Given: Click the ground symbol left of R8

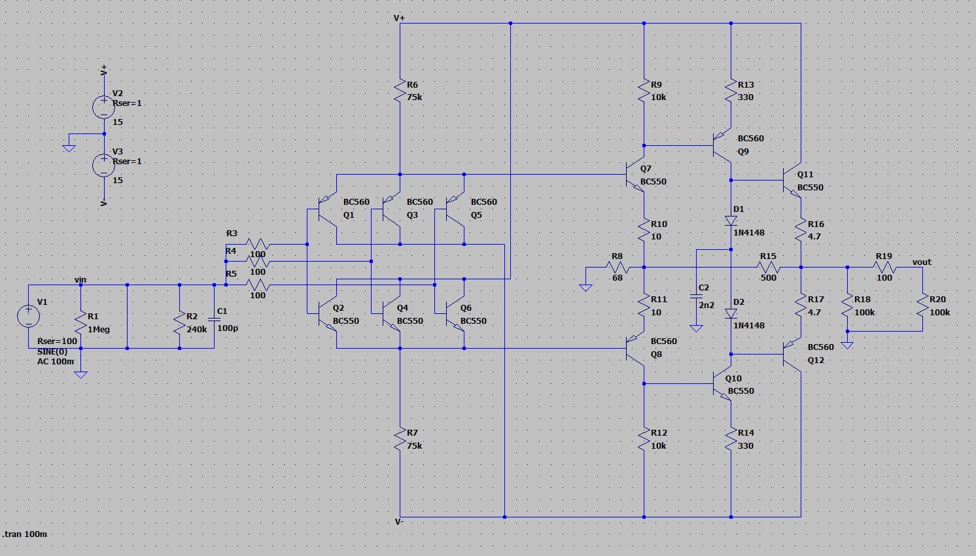Looking at the screenshot, I should pyautogui.click(x=585, y=287).
